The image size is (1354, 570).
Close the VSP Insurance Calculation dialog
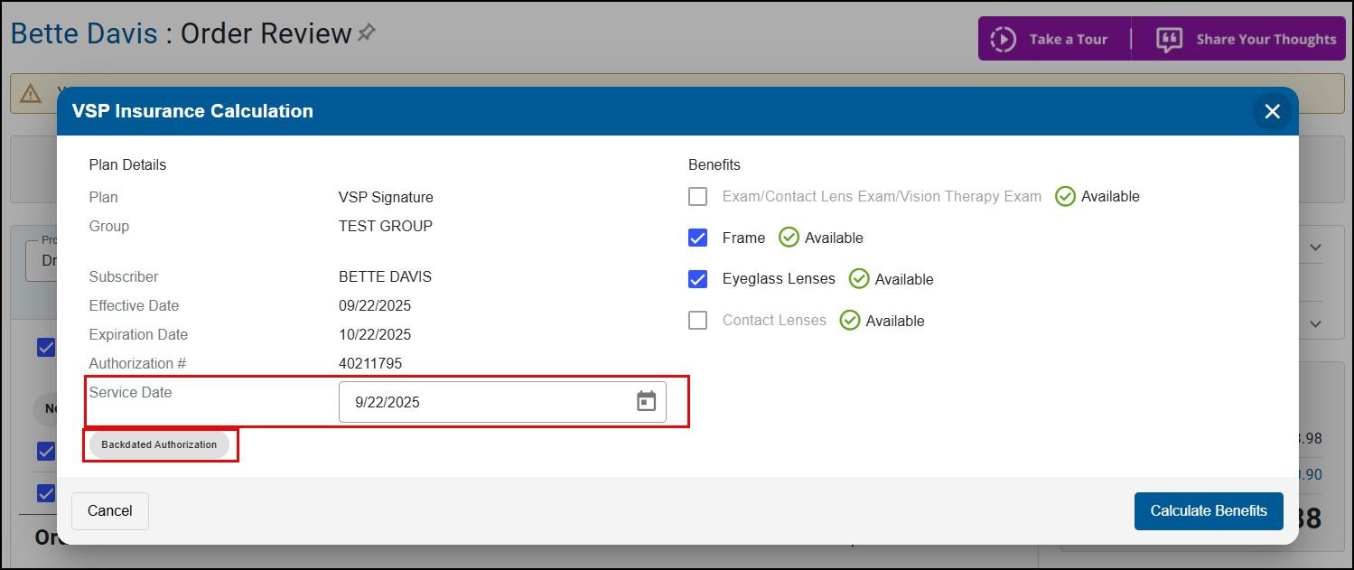1272,111
